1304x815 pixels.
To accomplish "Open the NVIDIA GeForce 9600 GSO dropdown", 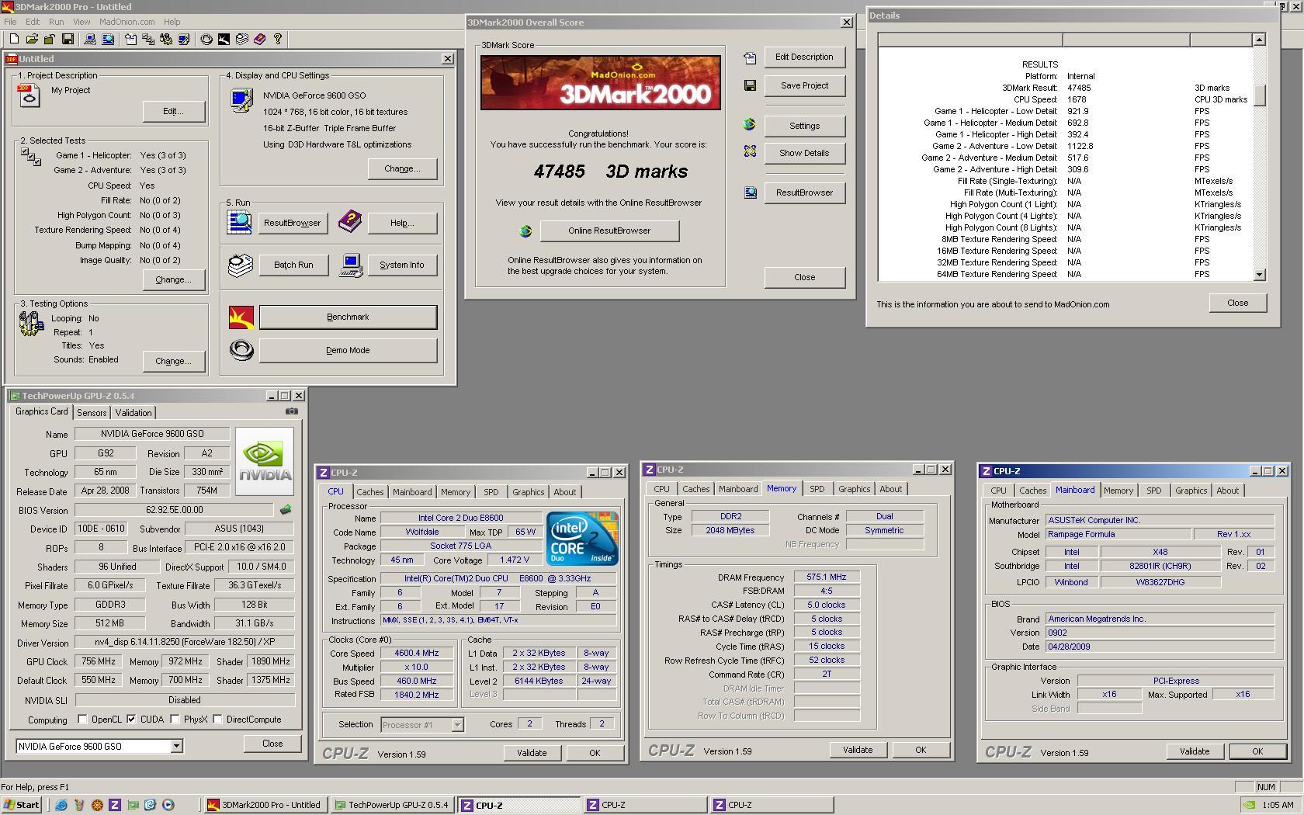I will (x=176, y=746).
